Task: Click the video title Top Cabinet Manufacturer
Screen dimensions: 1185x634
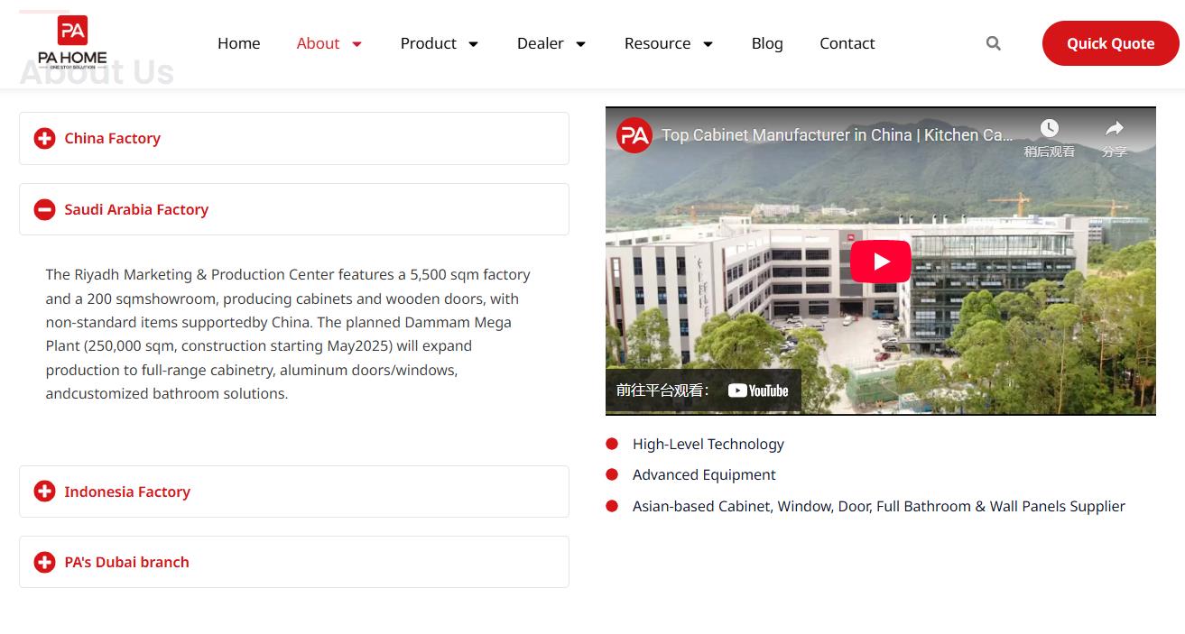Action: click(x=838, y=135)
